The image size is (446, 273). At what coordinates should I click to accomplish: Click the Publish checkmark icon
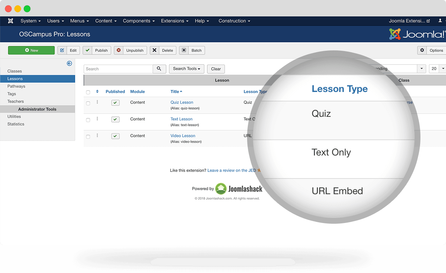click(x=87, y=50)
